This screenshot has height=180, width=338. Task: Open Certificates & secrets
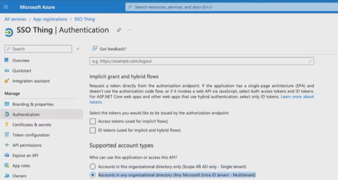(x=32, y=124)
